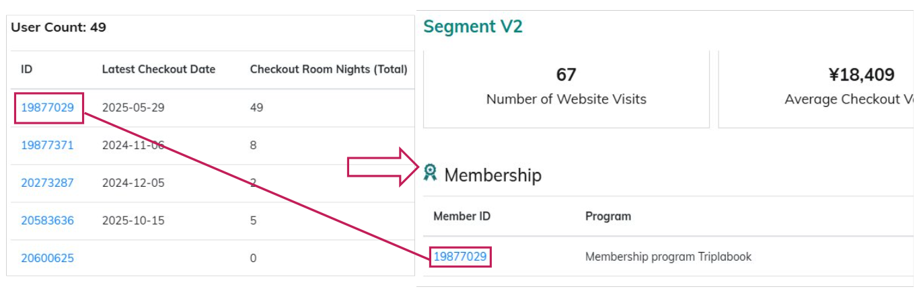
Task: Click the ID column header
Action: [x=27, y=69]
